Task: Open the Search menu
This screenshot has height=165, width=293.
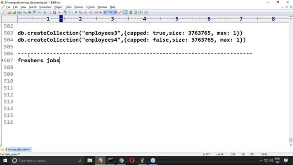Action: [x=33, y=7]
